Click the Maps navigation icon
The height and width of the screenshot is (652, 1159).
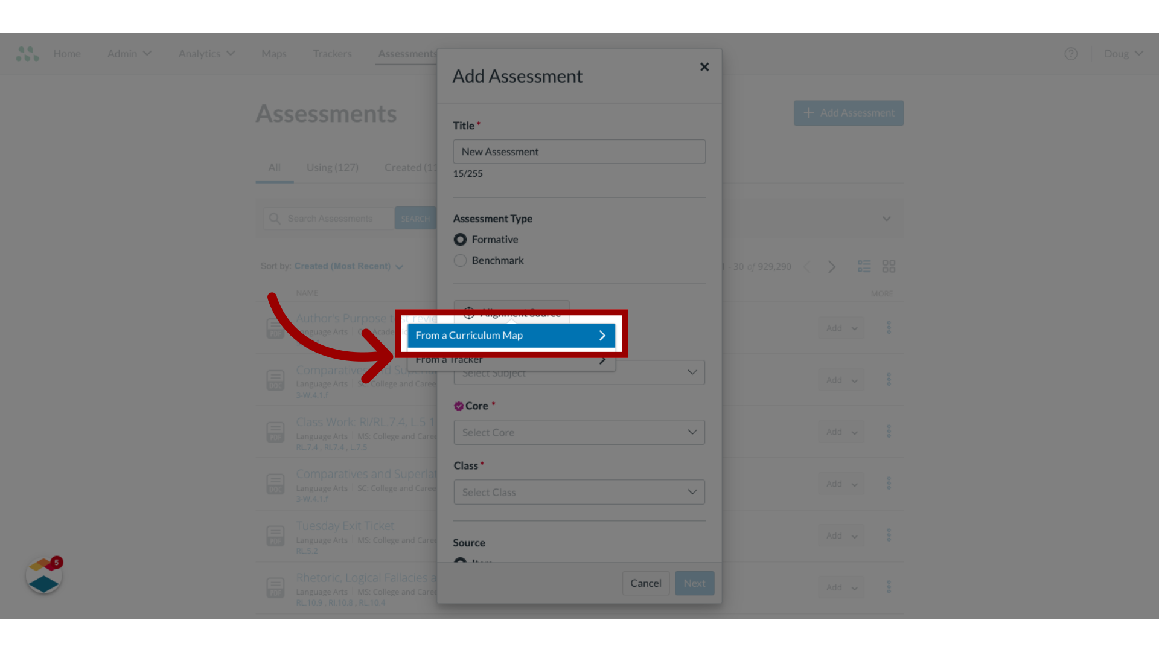coord(274,53)
